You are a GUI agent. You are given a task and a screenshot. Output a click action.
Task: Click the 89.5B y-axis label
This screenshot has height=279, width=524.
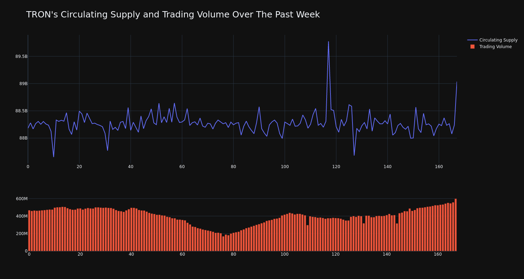pyautogui.click(x=21, y=56)
